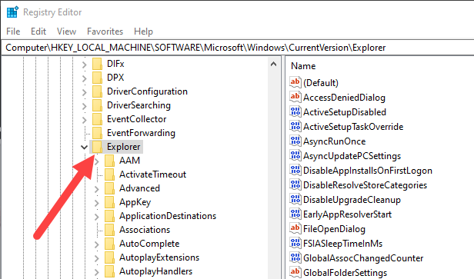The height and width of the screenshot is (279, 474).
Task: Select the AutoComplete folder icon
Action: point(109,244)
